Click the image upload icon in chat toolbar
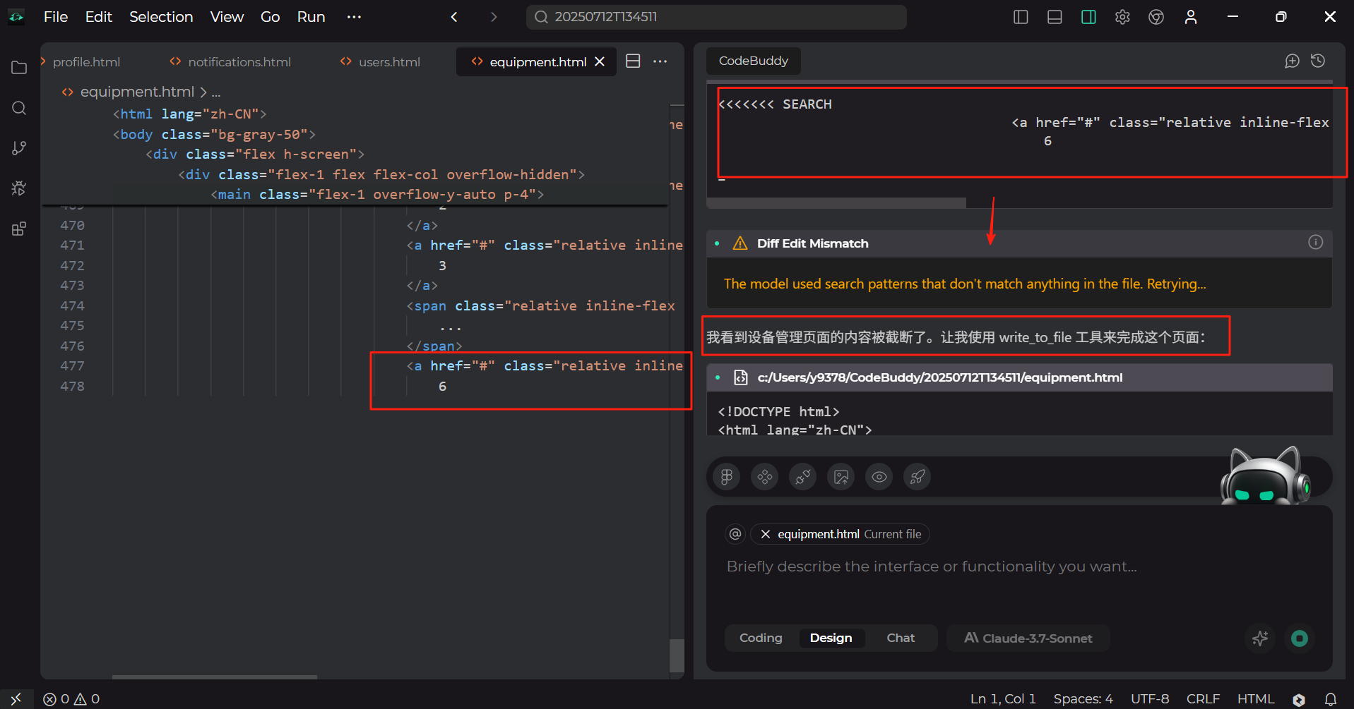 point(841,477)
